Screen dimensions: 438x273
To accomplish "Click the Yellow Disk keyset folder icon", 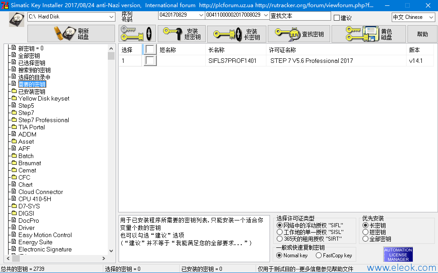I will (x=14, y=98).
